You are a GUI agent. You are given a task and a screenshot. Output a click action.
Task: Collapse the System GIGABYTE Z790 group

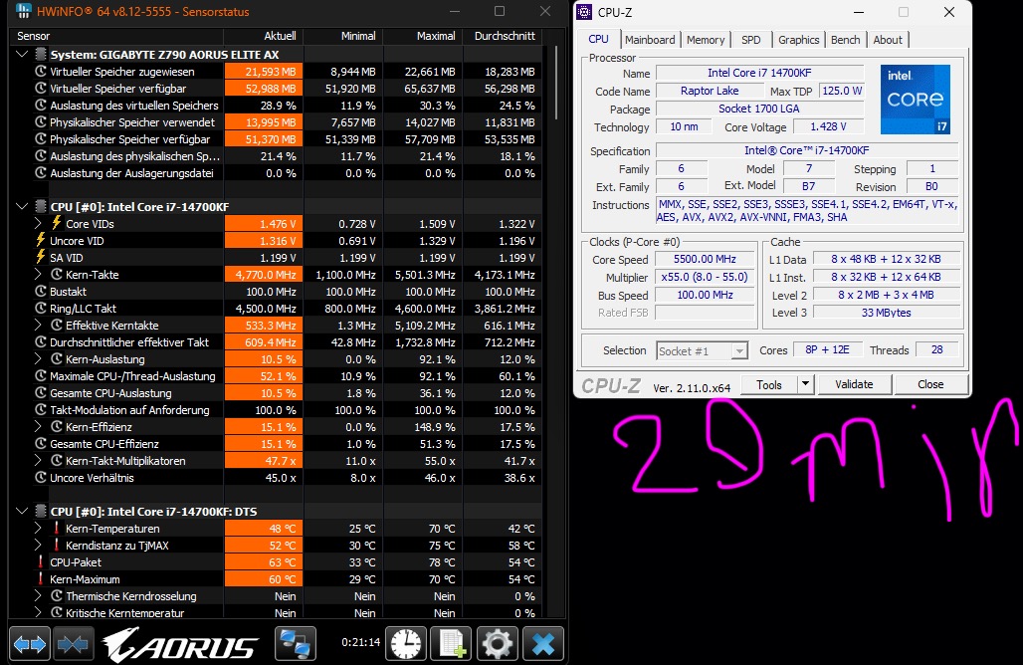[22, 54]
